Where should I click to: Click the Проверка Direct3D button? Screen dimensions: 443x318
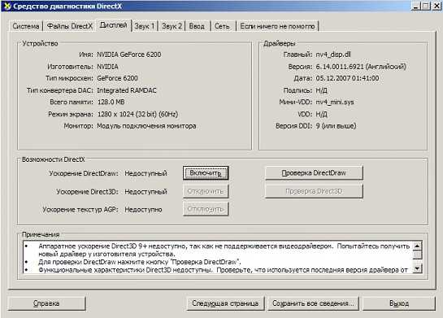[314, 191]
